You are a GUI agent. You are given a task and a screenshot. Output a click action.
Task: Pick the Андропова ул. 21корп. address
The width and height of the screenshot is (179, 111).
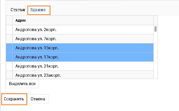(x=82, y=66)
